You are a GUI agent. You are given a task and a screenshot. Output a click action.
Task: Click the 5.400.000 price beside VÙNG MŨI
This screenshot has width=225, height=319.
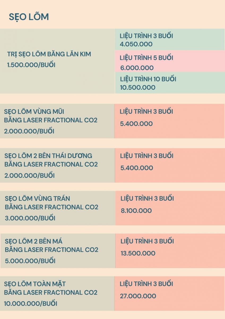tap(136, 124)
